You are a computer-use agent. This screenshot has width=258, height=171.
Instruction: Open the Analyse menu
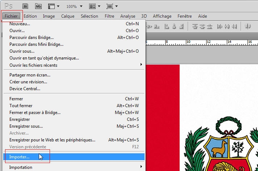coord(128,16)
